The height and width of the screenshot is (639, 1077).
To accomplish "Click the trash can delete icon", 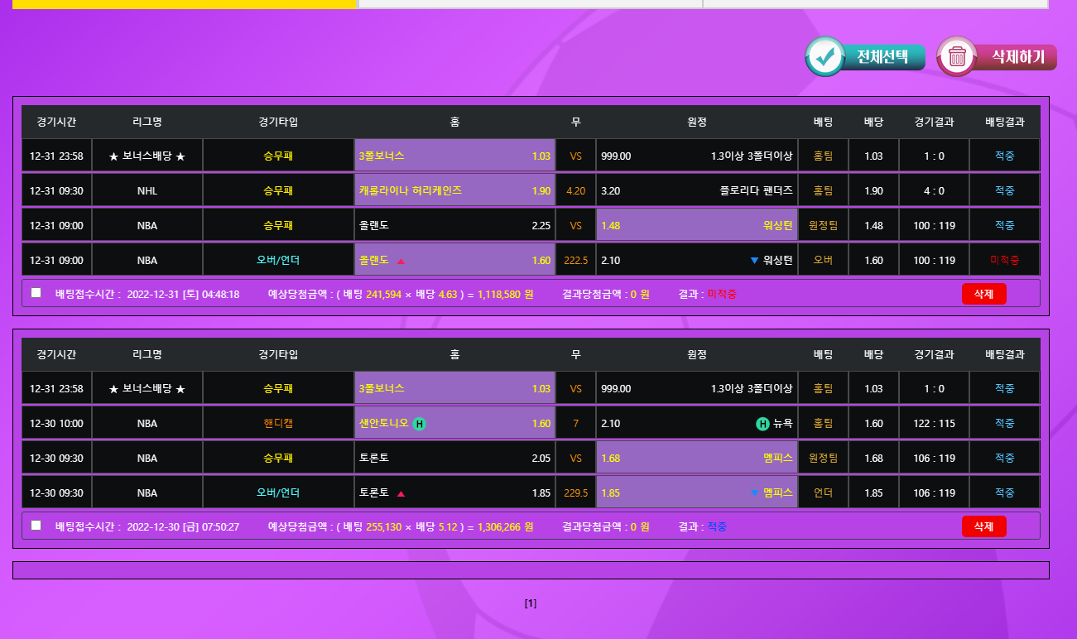I will pos(957,56).
